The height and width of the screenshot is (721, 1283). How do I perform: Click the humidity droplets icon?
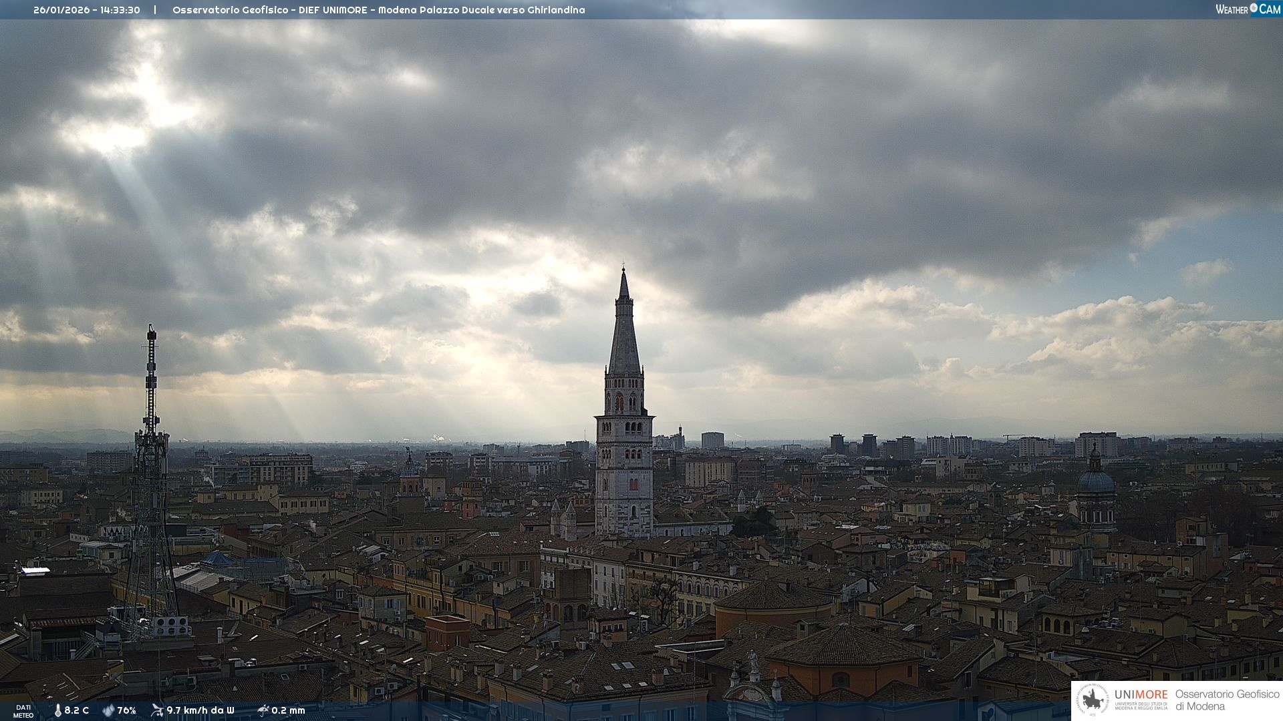coord(108,711)
